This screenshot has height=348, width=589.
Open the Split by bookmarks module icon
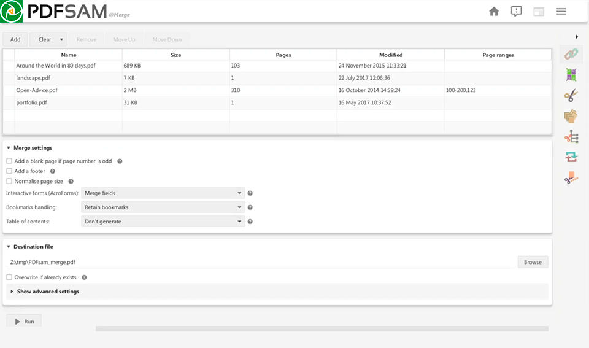[571, 136]
